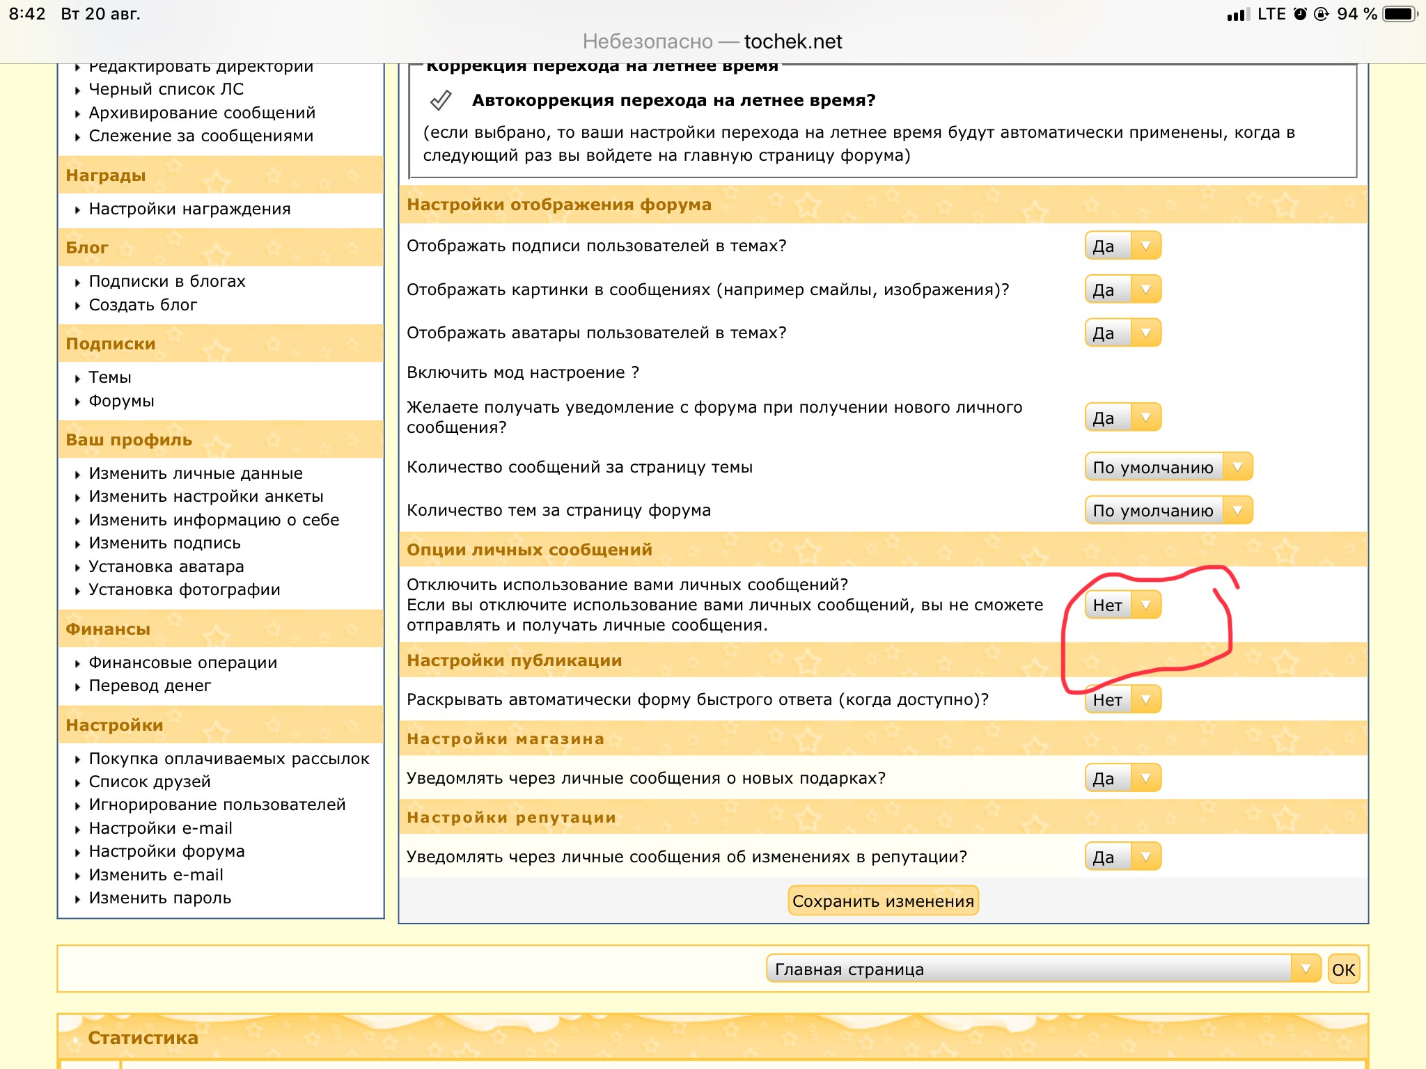Viewport: 1426px width, 1069px height.
Task: Tap the alarm clock status icon
Action: (1300, 14)
